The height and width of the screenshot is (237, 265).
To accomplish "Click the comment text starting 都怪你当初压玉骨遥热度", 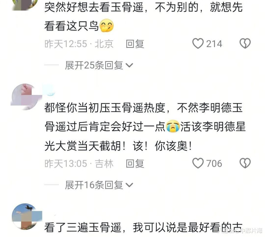I will (x=145, y=127).
